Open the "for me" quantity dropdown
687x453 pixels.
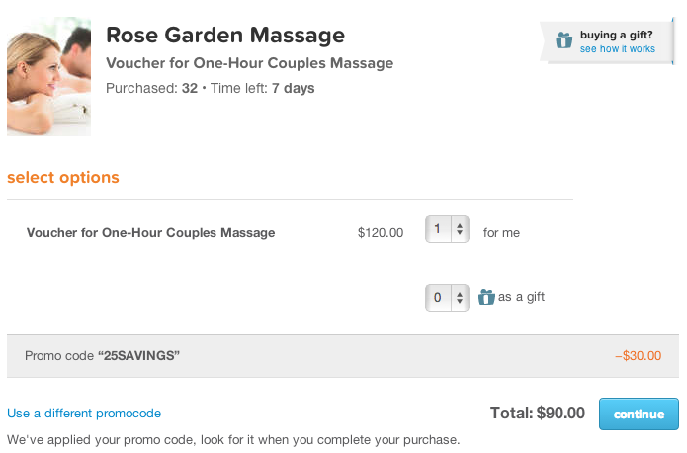pos(448,231)
